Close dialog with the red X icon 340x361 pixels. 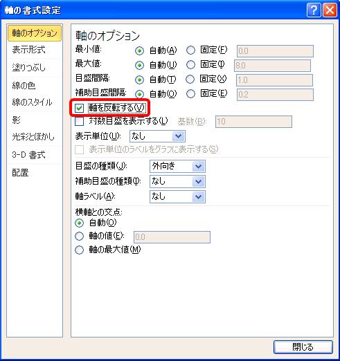pyautogui.click(x=330, y=10)
